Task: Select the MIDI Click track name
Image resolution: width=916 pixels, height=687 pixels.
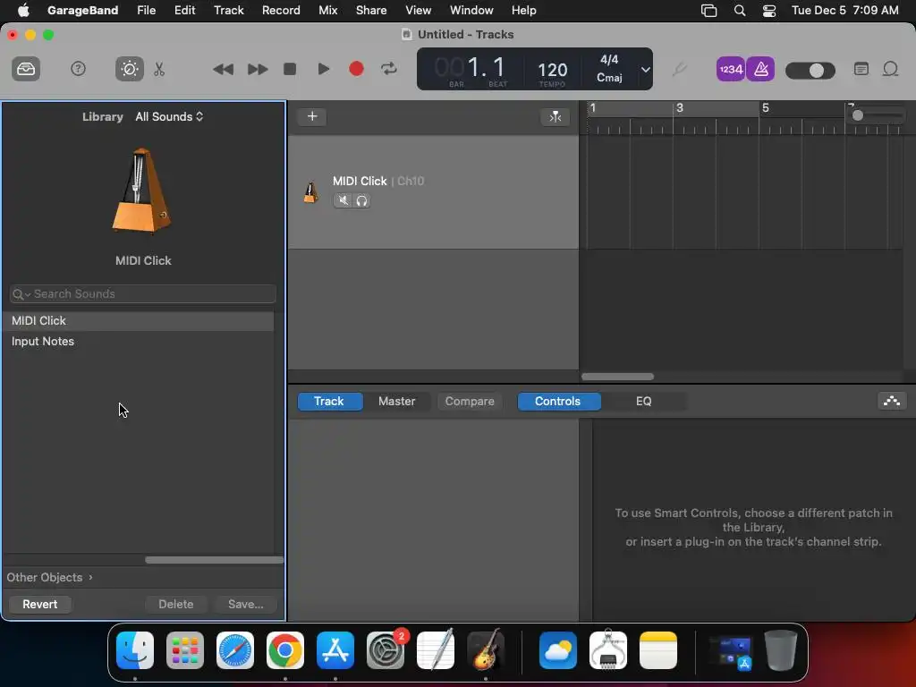Action: (360, 181)
